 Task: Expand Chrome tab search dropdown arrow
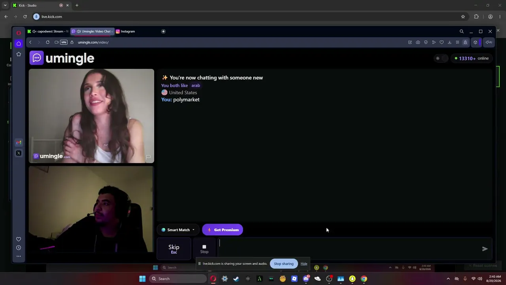coord(5,5)
